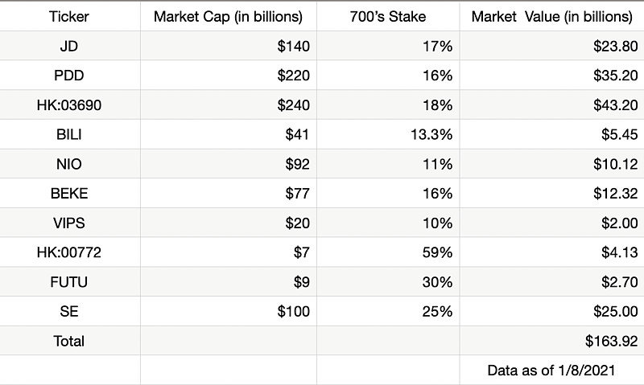Screen dimensions: 644x385
Task: Select the BEKE ticker cell
Action: tap(68, 193)
